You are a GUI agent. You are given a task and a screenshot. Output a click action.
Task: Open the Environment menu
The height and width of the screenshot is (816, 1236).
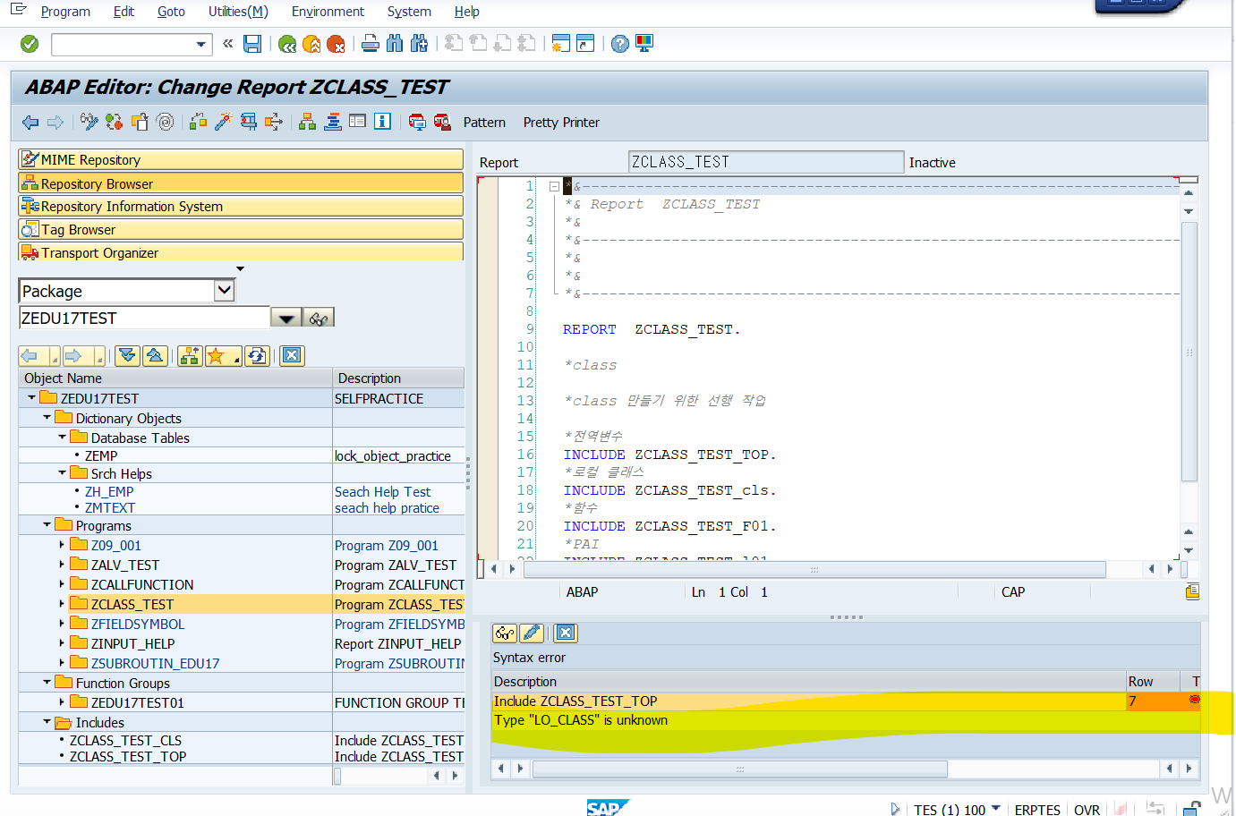[x=328, y=12]
